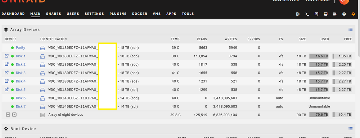The width and height of the screenshot is (360, 138).
Task: Open the Docker tab
Action: pyautogui.click(x=140, y=14)
